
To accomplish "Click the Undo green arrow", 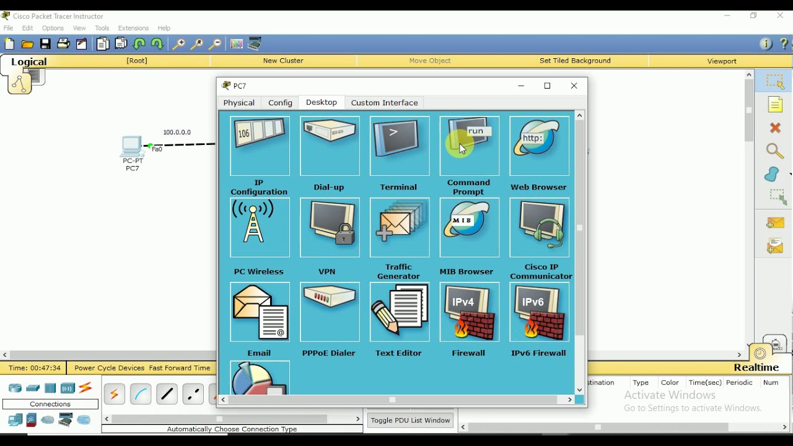I will [139, 44].
